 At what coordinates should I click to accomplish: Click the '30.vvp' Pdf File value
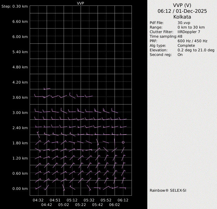click(x=184, y=23)
